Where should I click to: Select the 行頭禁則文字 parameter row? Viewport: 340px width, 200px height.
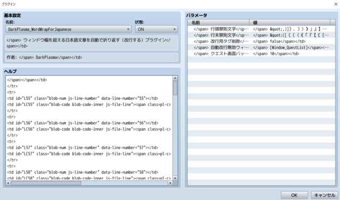[261, 29]
